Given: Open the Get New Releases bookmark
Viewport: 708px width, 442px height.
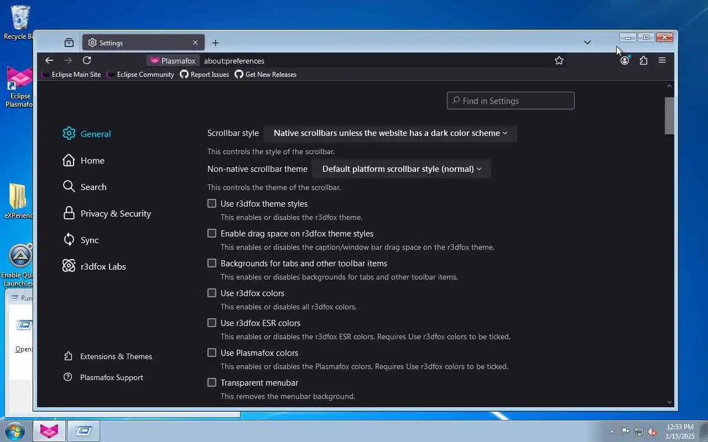Looking at the screenshot, I should coord(265,75).
